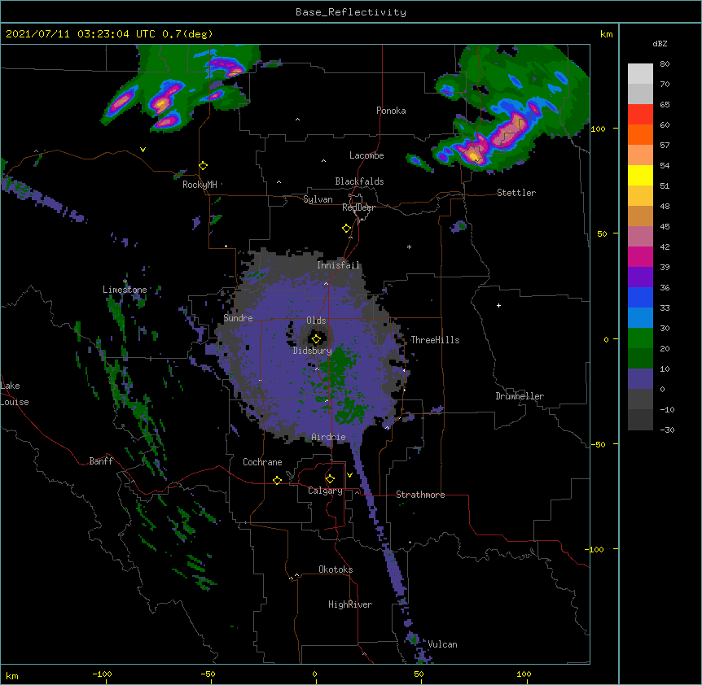
Task: Click the ThreeHills city label
Action: (435, 340)
